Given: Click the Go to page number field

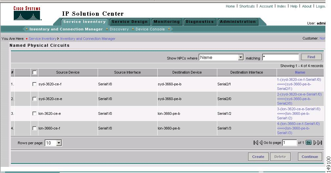Looking at the screenshot, I should point(290,143).
